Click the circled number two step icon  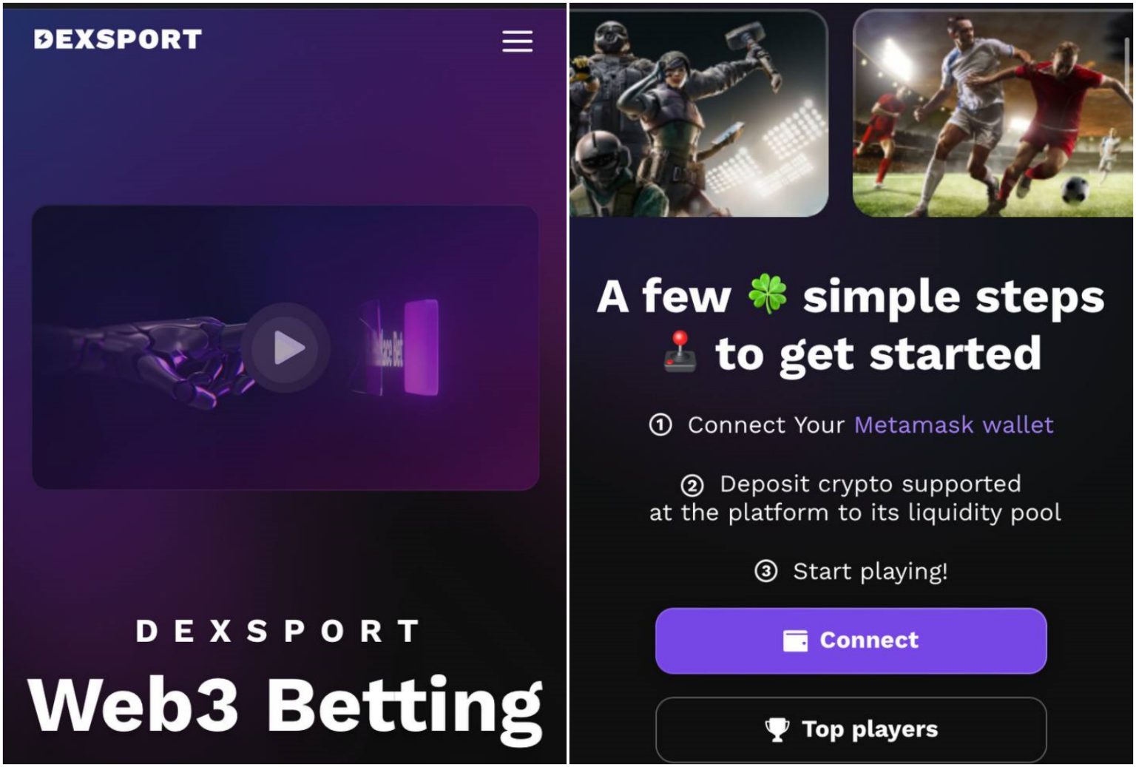tap(692, 485)
